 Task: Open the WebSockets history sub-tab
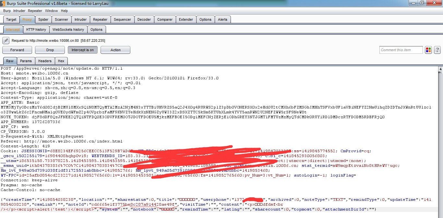68,29
